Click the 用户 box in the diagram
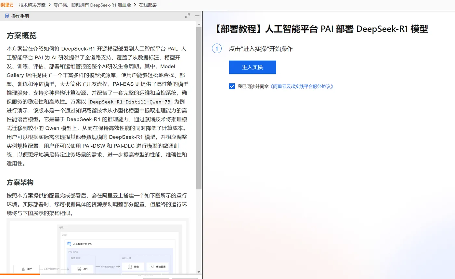Image resolution: width=455 pixels, height=279 pixels. click(x=26, y=269)
